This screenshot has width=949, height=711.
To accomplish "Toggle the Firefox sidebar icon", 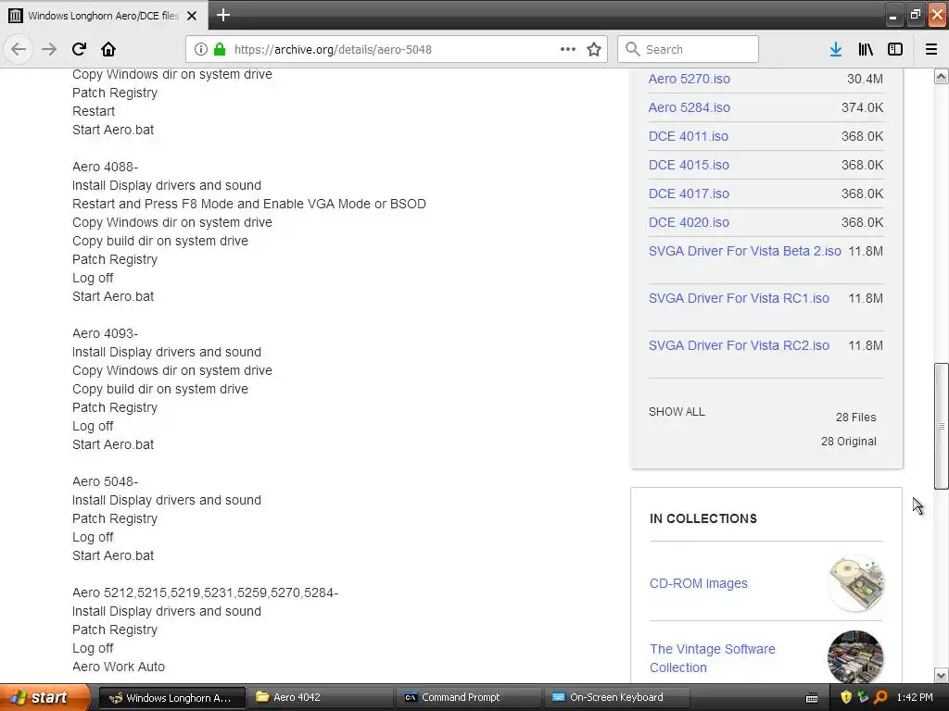I will pyautogui.click(x=895, y=49).
